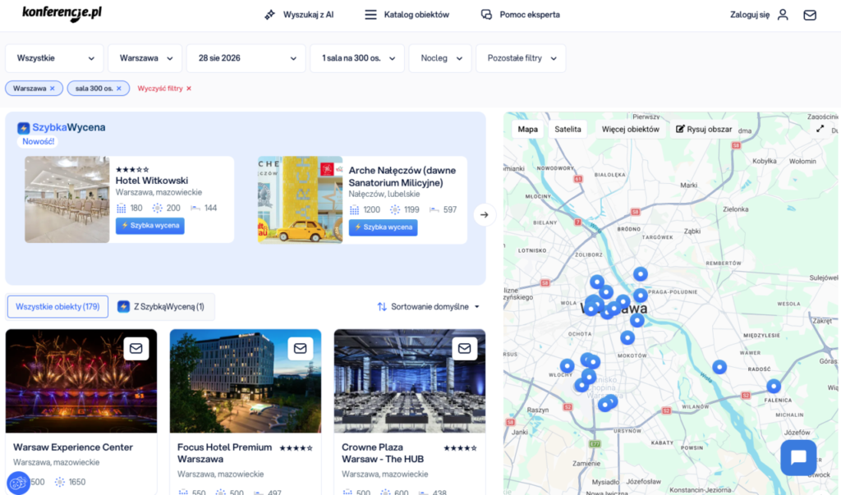Open Pomoc eksperta
Image resolution: width=841 pixels, height=495 pixels.
tap(530, 15)
